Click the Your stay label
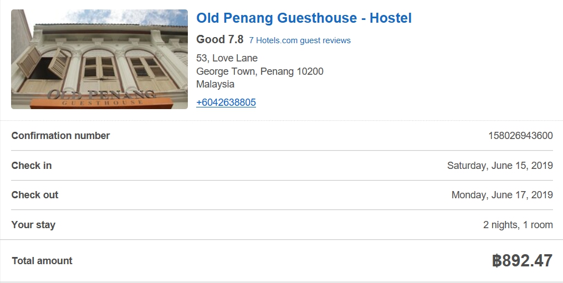This screenshot has height=283, width=563. pos(33,225)
